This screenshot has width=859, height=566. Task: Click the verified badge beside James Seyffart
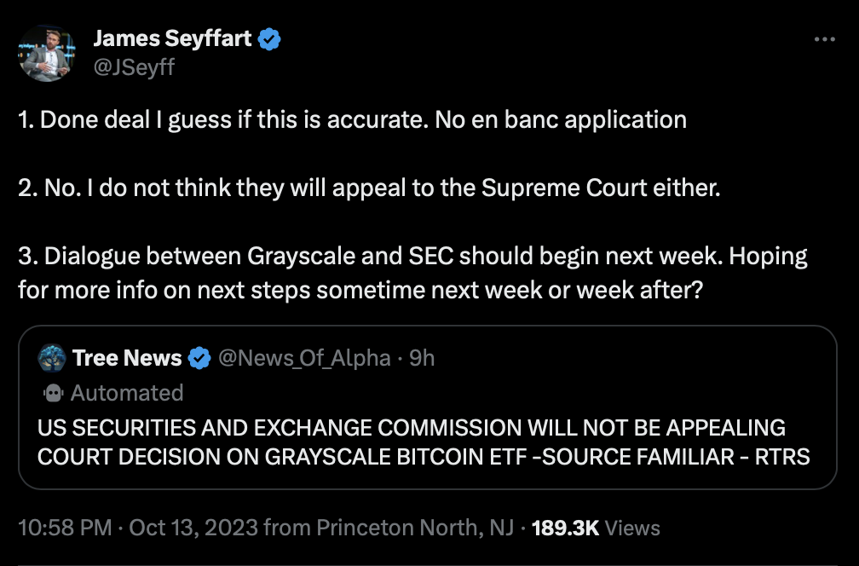[270, 38]
